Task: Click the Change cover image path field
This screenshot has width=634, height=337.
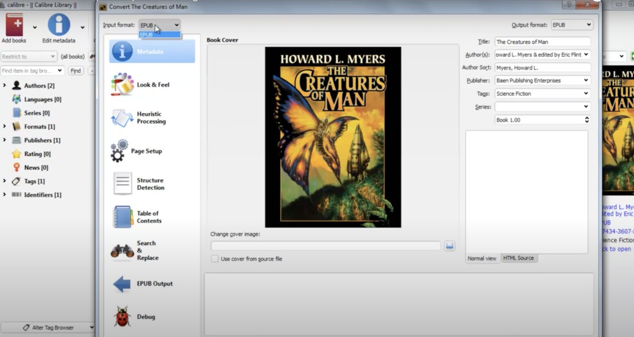Action: (x=325, y=246)
